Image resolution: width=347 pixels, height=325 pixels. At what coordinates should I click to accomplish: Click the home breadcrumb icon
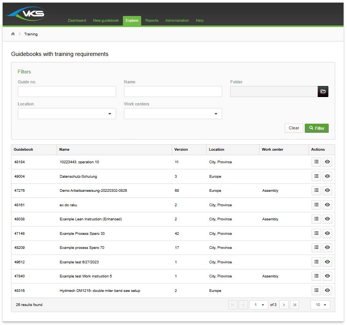point(13,34)
